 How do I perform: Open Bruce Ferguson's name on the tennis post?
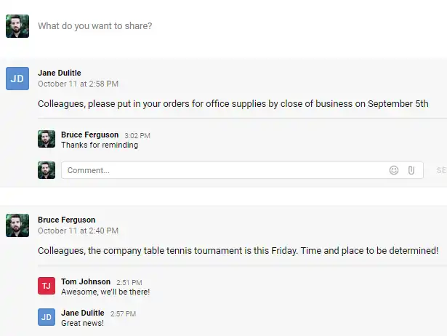66,220
